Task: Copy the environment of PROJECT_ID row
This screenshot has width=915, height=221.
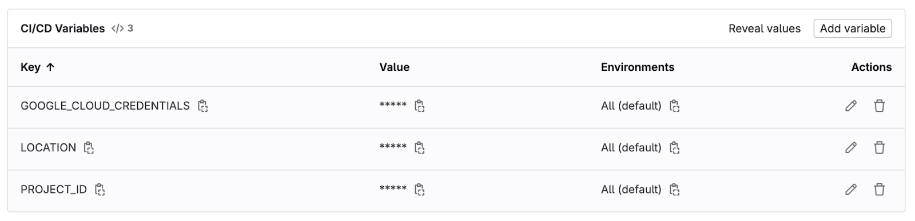Action: (x=674, y=189)
